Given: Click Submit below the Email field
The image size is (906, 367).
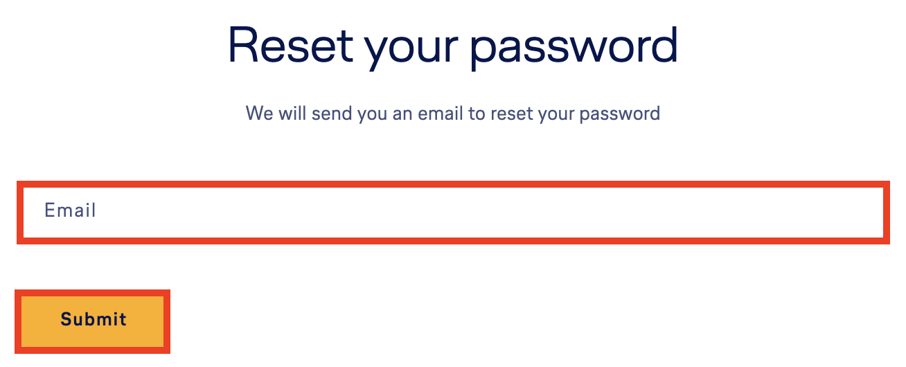Looking at the screenshot, I should click(x=93, y=321).
